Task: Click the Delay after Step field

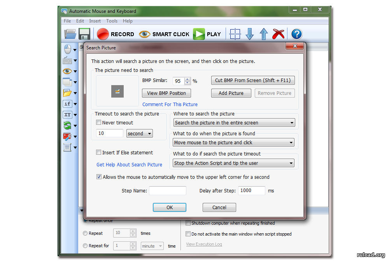Action: (x=251, y=190)
